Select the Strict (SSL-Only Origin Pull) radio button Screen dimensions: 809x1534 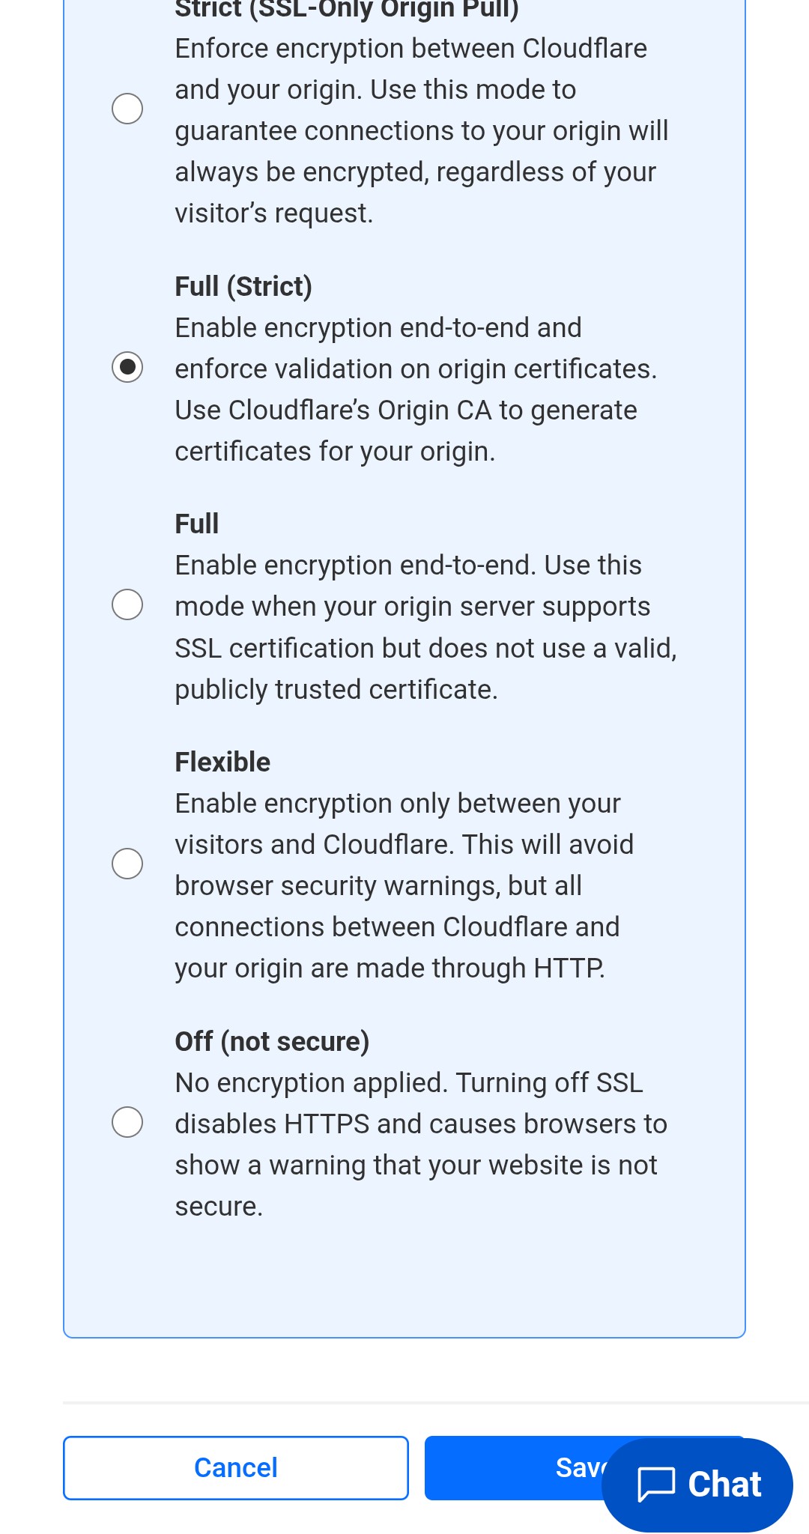click(x=127, y=109)
